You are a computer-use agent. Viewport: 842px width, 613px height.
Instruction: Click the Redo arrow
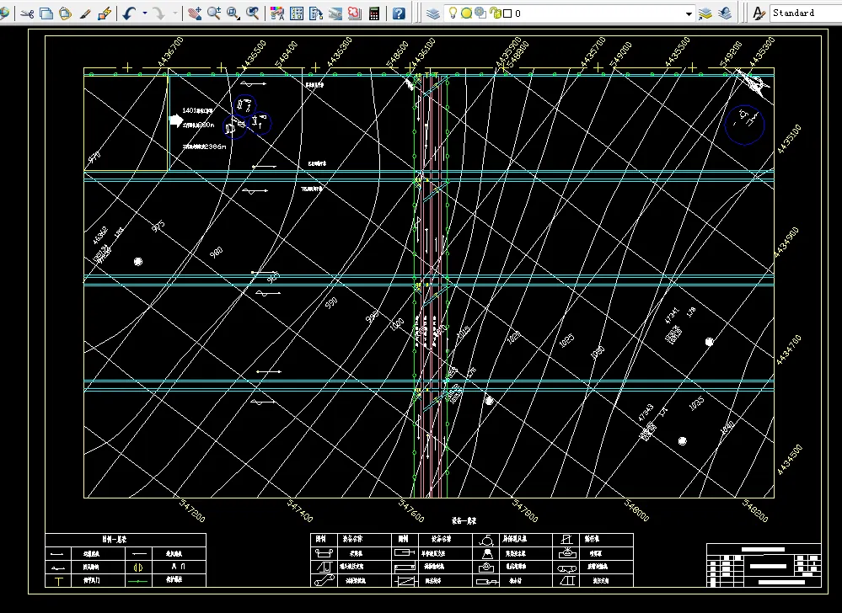point(159,13)
